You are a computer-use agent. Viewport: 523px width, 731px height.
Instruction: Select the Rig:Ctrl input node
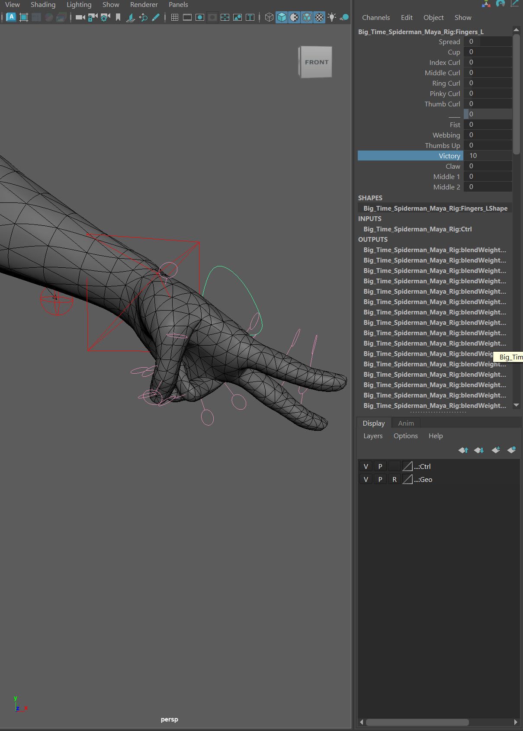tap(417, 229)
